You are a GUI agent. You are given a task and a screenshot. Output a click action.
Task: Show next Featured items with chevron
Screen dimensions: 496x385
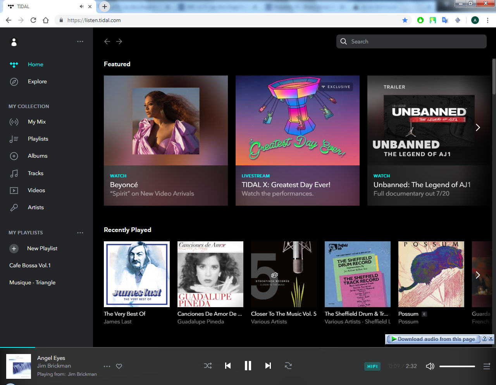[x=478, y=127]
